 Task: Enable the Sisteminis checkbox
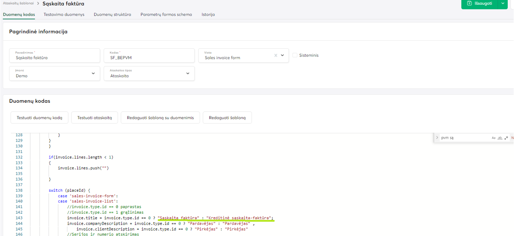tap(295, 55)
